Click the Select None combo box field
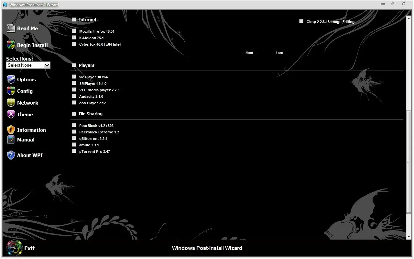The height and width of the screenshot is (259, 414). tap(28, 65)
